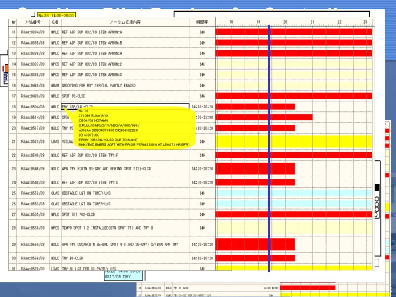Viewport: 396px width, 297px height.
Task: Click the 14:00-21:00 bar end for RJAA:0514/09
Action: click(x=312, y=117)
